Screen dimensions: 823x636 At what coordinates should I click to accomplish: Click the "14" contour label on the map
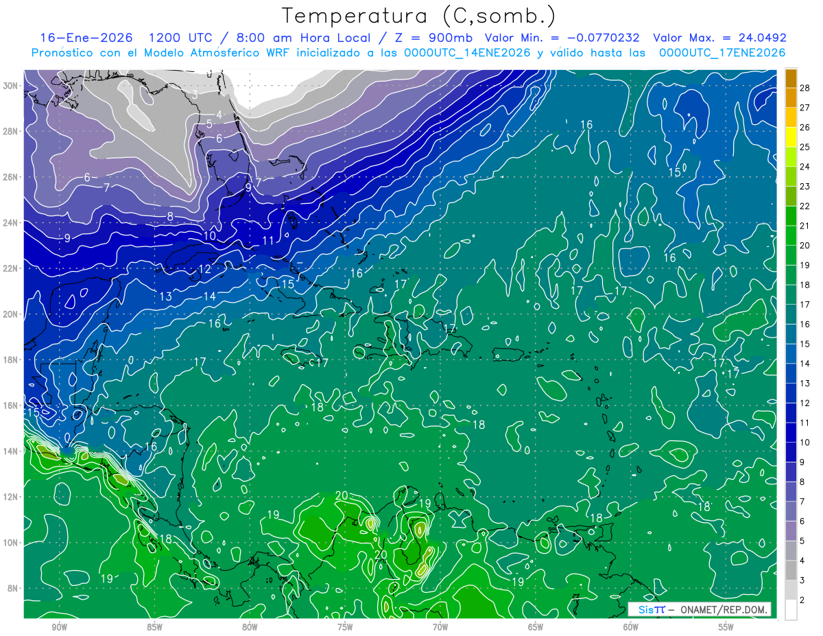click(x=209, y=296)
